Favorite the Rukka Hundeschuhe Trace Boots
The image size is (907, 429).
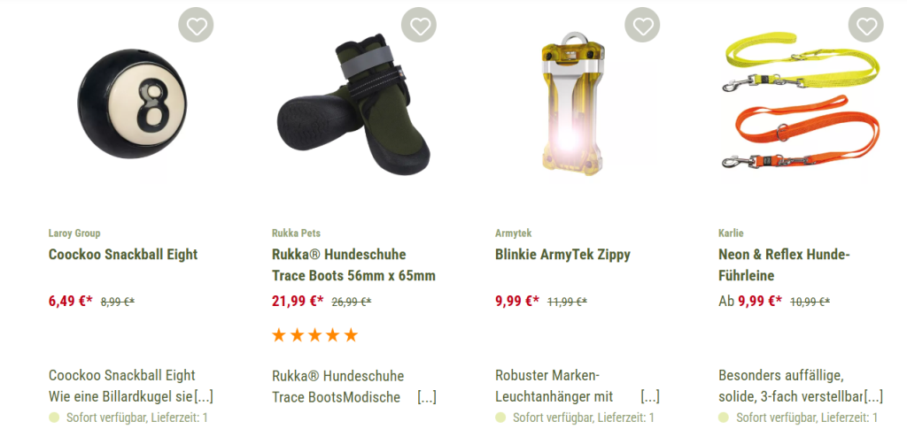point(419,25)
